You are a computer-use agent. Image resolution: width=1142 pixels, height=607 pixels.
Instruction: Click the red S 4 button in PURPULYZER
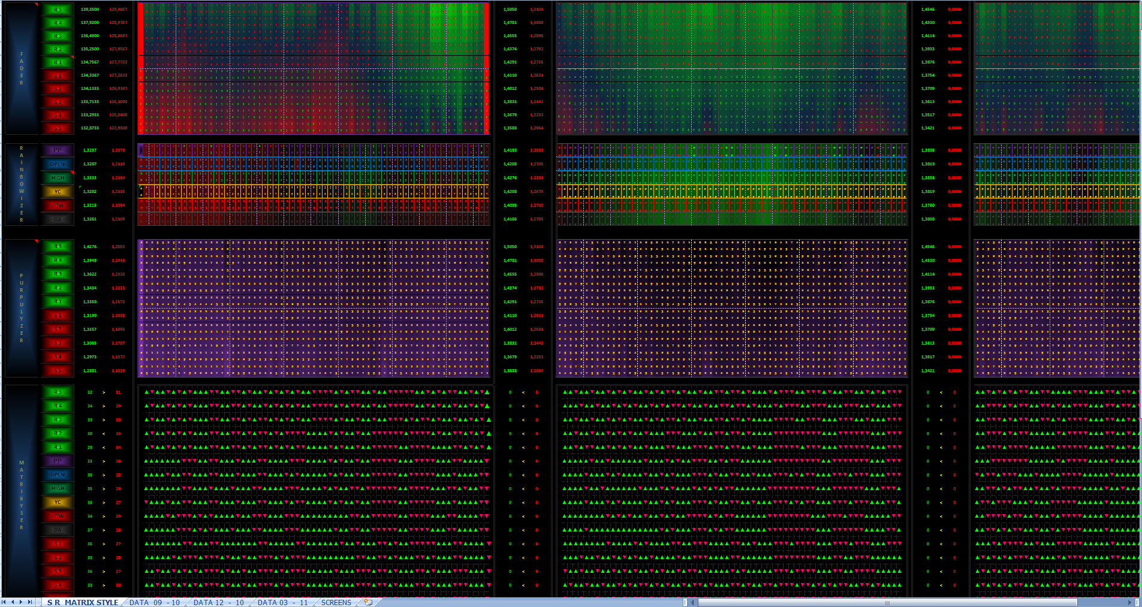pyautogui.click(x=58, y=357)
